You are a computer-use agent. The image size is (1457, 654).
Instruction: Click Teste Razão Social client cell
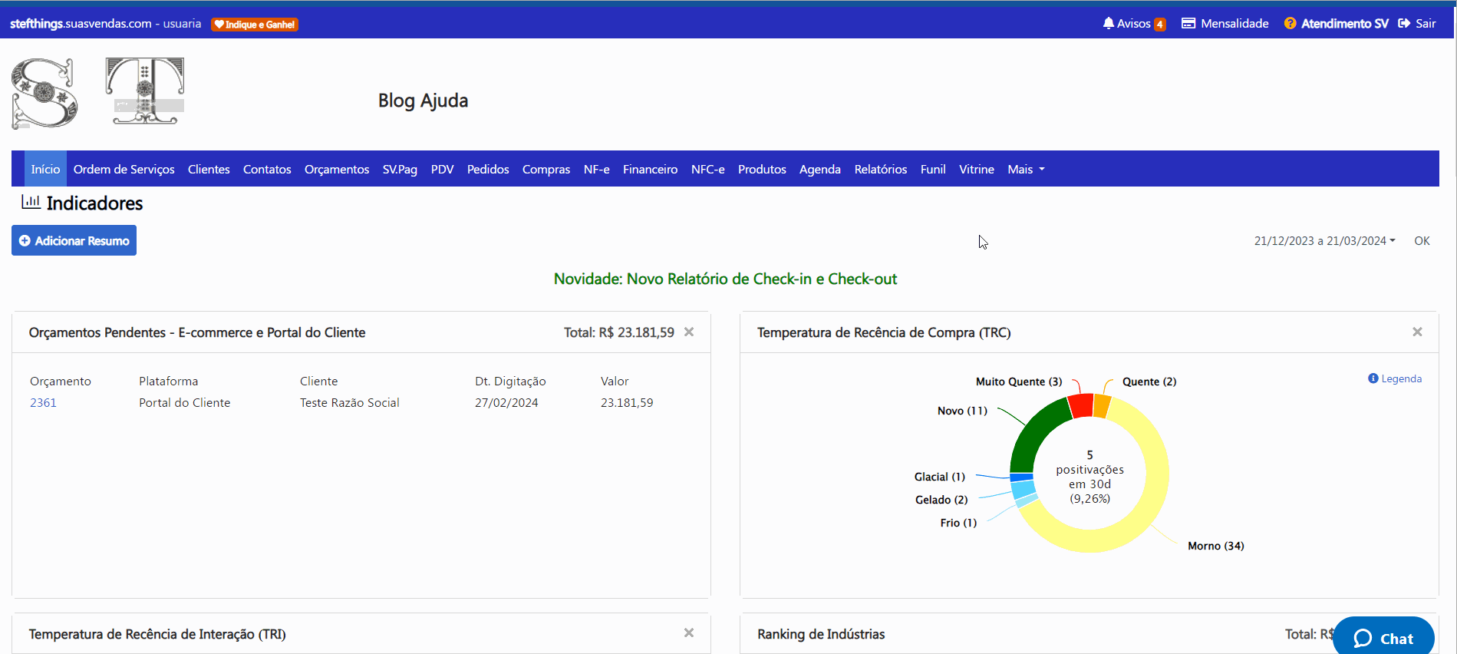click(350, 402)
